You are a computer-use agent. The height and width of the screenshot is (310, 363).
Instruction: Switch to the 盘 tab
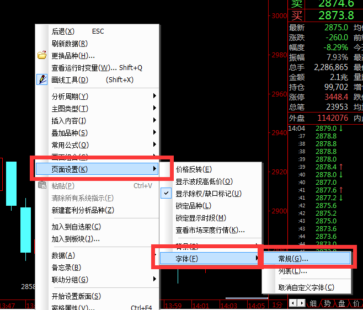[x=341, y=303]
